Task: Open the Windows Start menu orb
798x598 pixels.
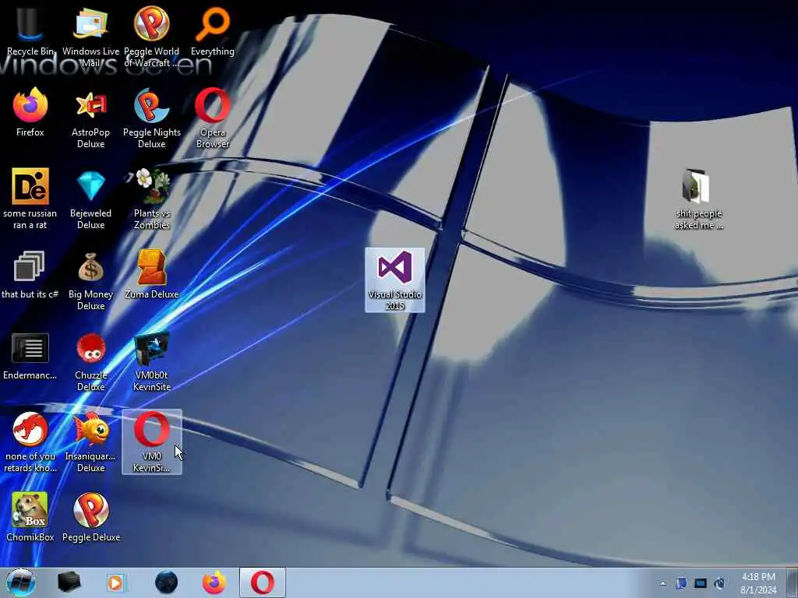Action: pyautogui.click(x=20, y=582)
